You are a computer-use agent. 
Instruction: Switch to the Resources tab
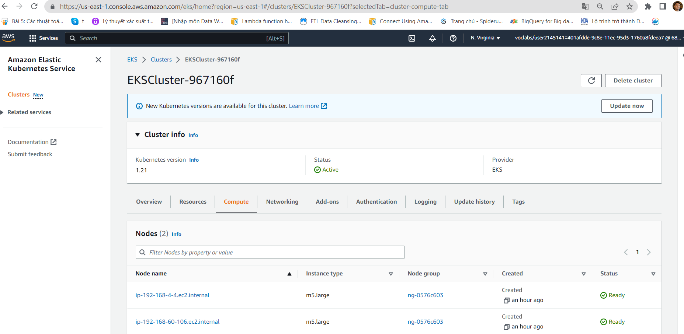click(193, 202)
